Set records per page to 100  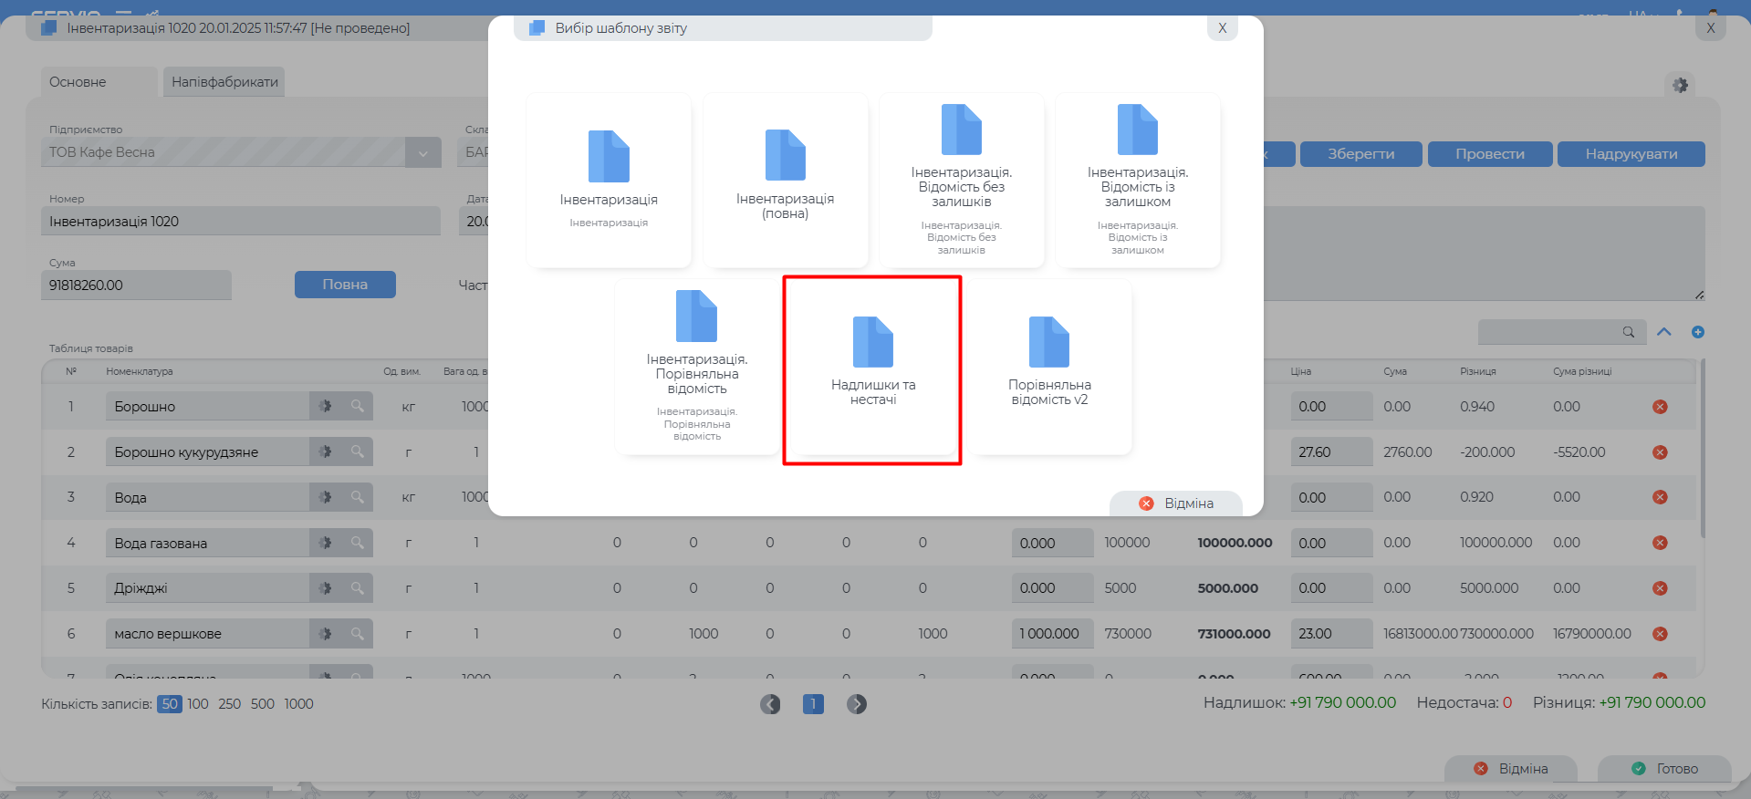click(x=197, y=704)
